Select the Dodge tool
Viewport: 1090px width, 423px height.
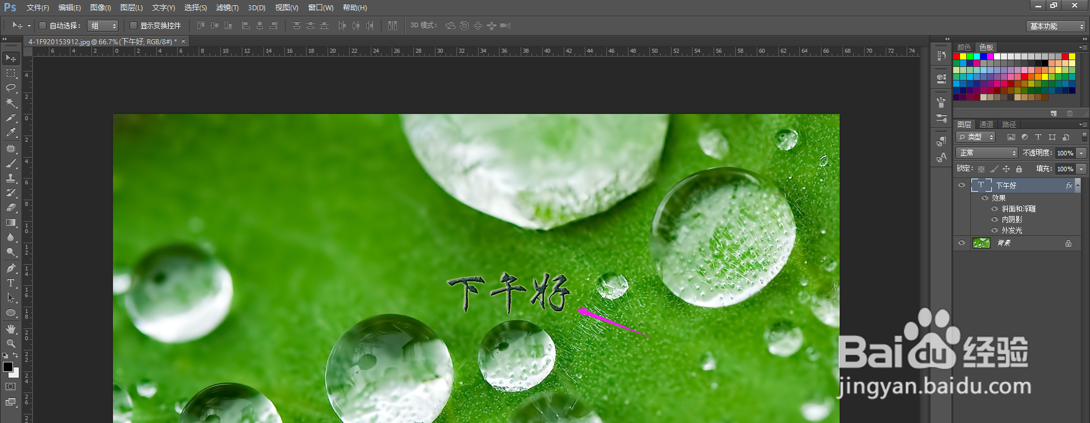pos(11,252)
